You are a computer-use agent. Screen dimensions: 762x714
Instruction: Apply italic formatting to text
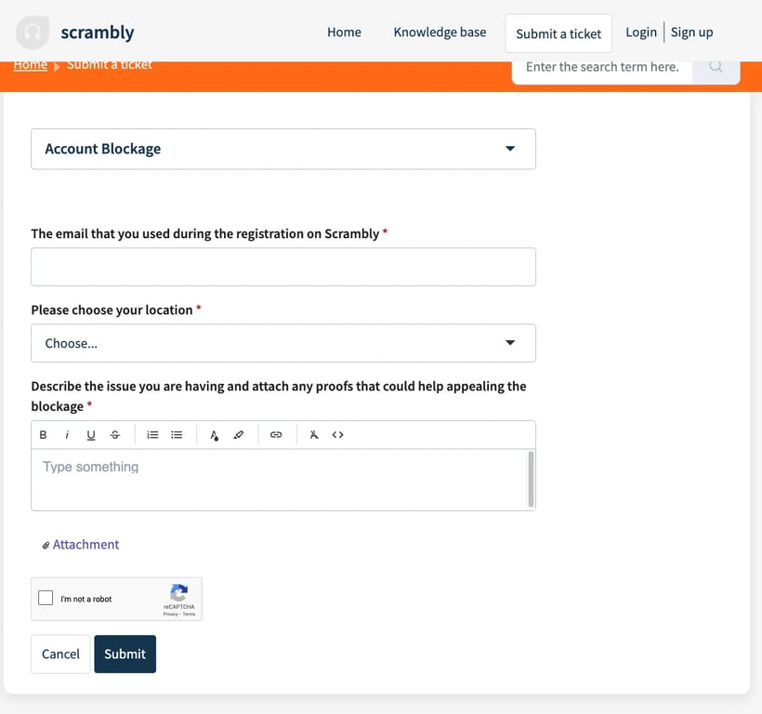67,435
